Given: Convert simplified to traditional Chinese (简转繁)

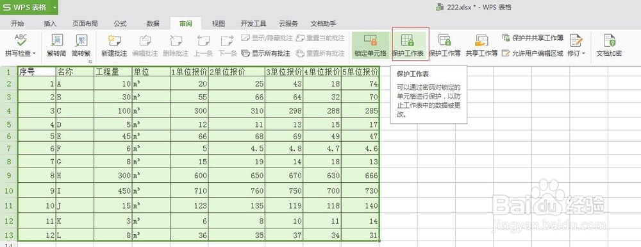Looking at the screenshot, I should (x=81, y=46).
